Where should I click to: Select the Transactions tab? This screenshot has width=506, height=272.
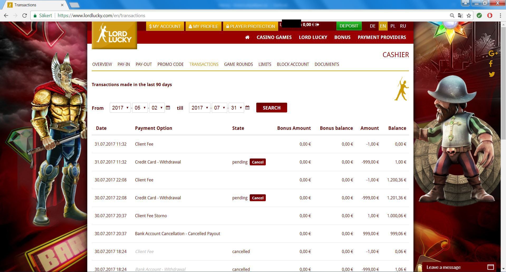pyautogui.click(x=204, y=64)
